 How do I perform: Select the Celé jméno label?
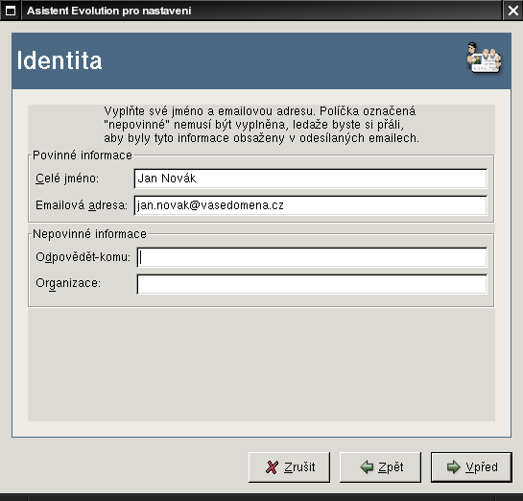tap(67, 179)
